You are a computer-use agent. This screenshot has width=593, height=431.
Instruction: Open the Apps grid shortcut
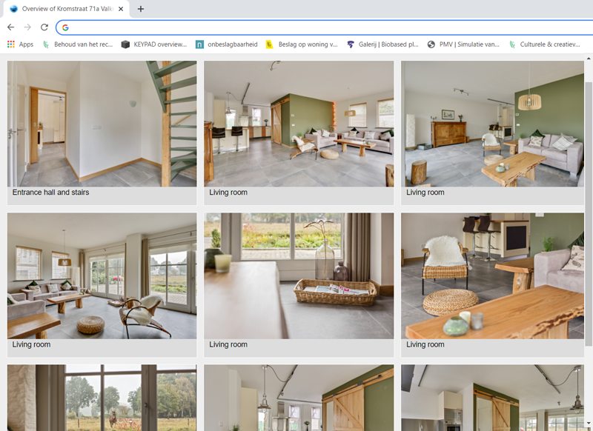pyautogui.click(x=21, y=44)
